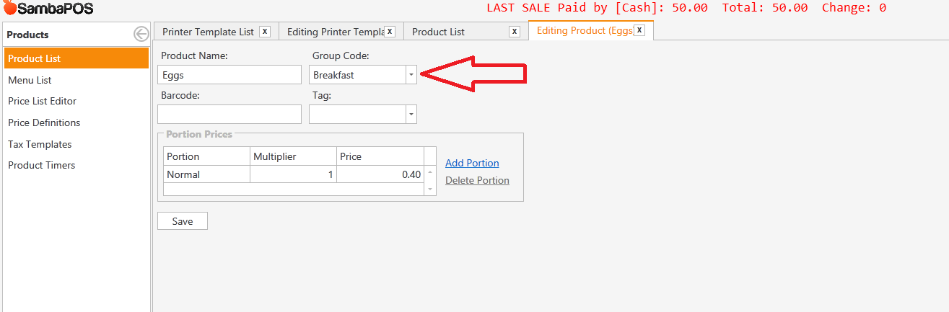Close the Printer Template List tab
This screenshot has height=312, width=949.
pos(265,31)
